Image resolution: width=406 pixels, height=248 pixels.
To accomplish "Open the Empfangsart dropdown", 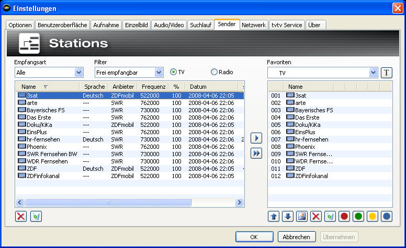I will (x=79, y=73).
